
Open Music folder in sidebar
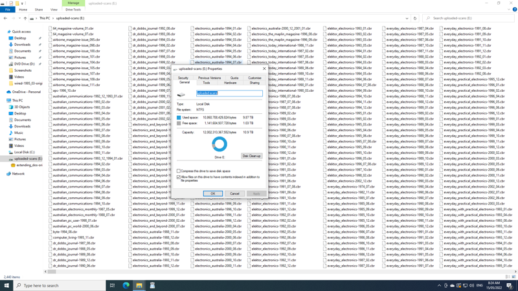19,133
